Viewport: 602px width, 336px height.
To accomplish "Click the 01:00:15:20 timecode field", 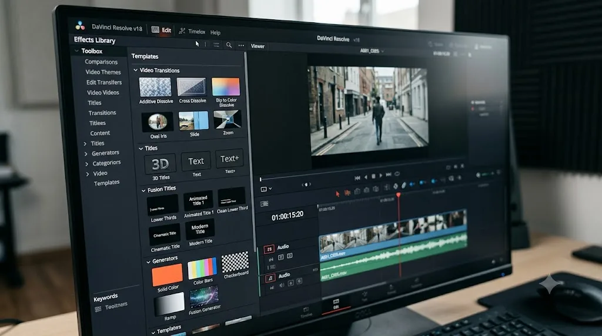I will [x=287, y=216].
